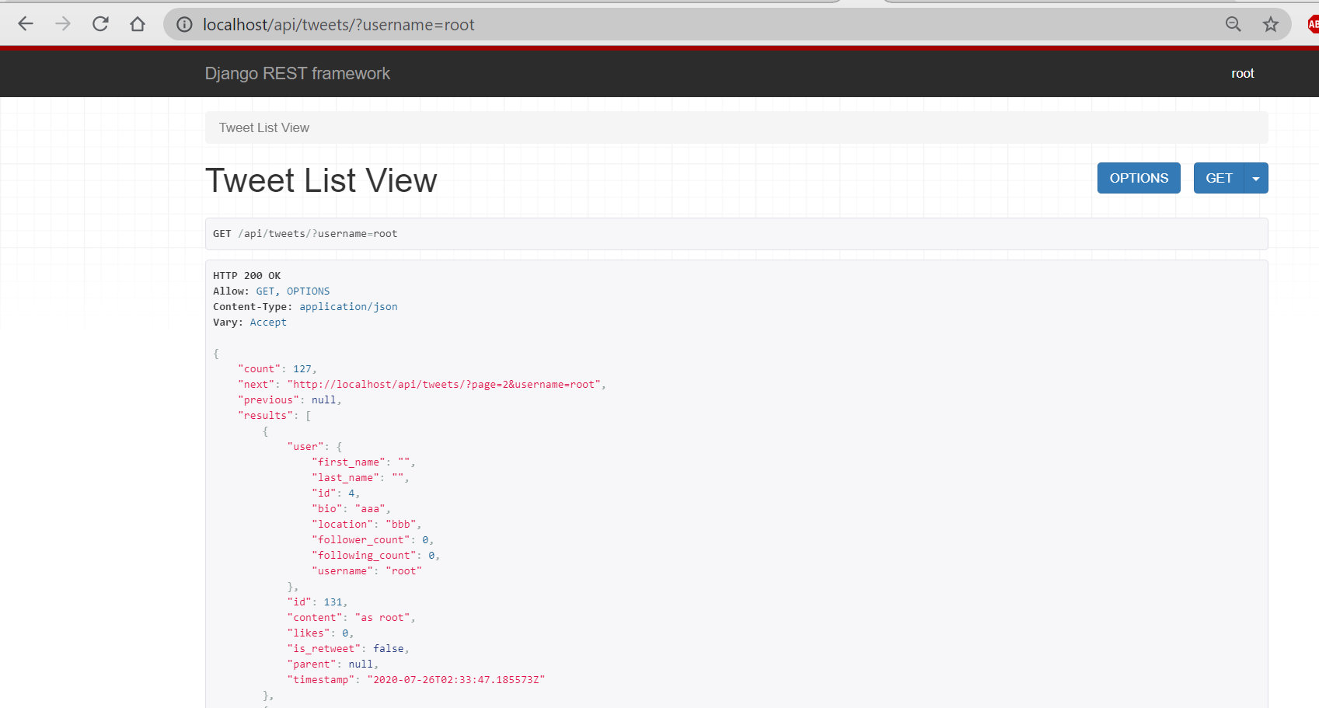The image size is (1319, 708).
Task: Select the Allow: GET, OPTIONS header
Action: pyautogui.click(x=271, y=291)
